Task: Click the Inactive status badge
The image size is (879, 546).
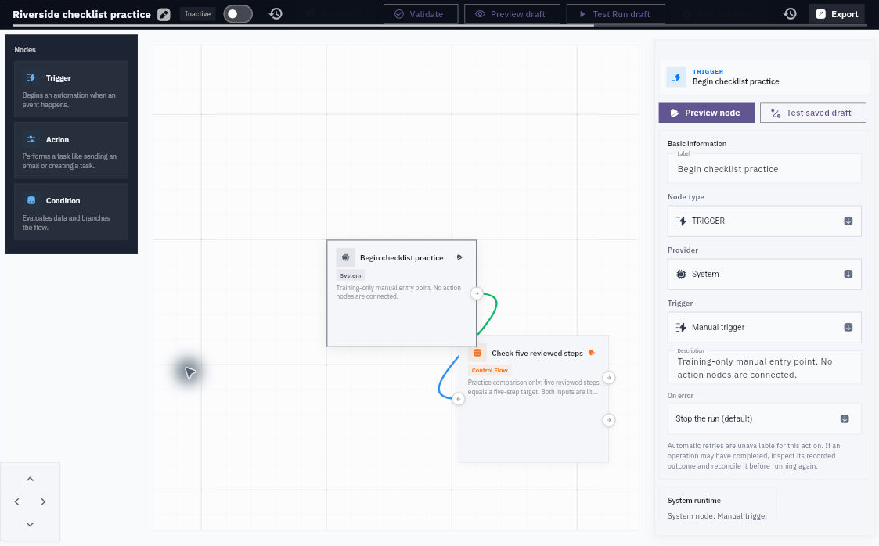Action: [198, 14]
